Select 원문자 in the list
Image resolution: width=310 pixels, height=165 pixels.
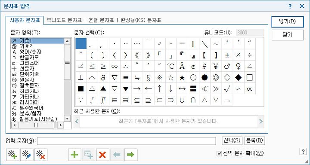[x=37, y=80]
